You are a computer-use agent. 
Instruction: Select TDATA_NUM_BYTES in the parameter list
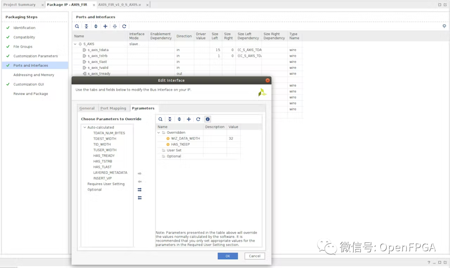point(109,133)
